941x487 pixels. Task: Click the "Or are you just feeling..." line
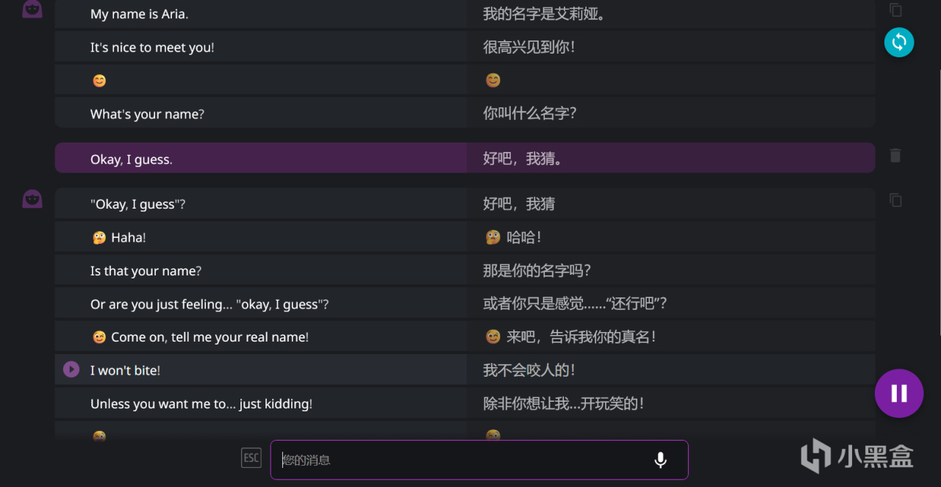(210, 304)
